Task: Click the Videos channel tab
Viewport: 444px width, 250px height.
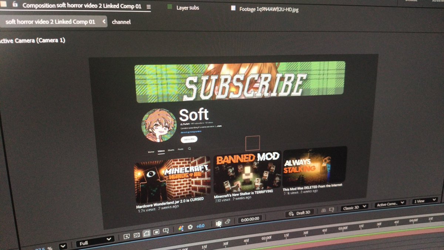Action: pyautogui.click(x=161, y=151)
